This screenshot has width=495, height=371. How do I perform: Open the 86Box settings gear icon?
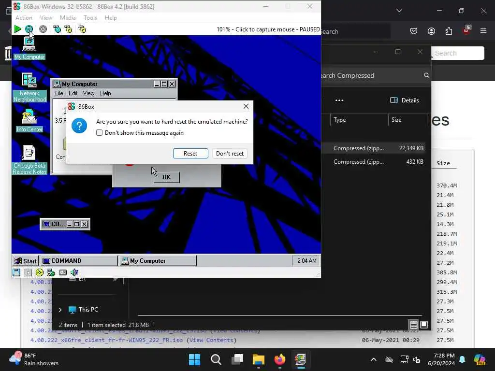pyautogui.click(x=82, y=29)
